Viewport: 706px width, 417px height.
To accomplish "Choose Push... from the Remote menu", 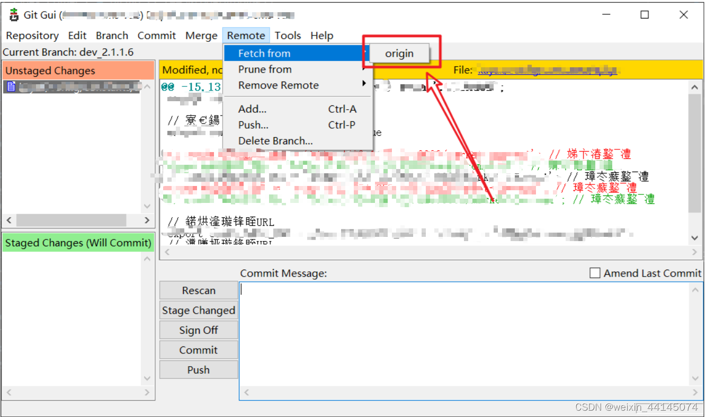I will tap(253, 125).
